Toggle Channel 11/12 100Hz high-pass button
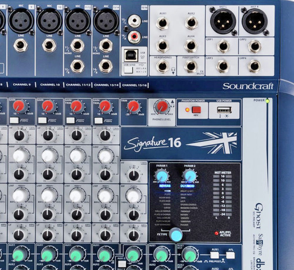 tap(71, 120)
